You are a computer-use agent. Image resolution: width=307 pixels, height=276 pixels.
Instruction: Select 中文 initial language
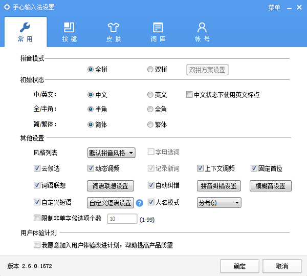[x=90, y=95]
